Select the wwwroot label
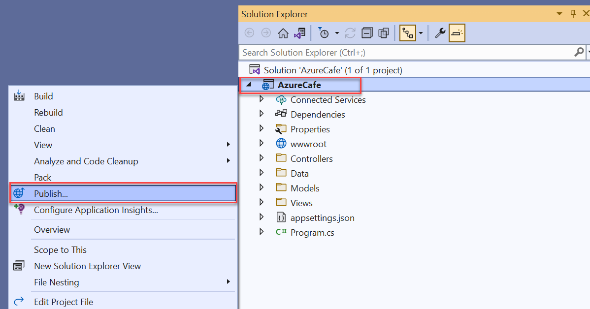Screen dimensions: 590x309 pyautogui.click(x=309, y=144)
